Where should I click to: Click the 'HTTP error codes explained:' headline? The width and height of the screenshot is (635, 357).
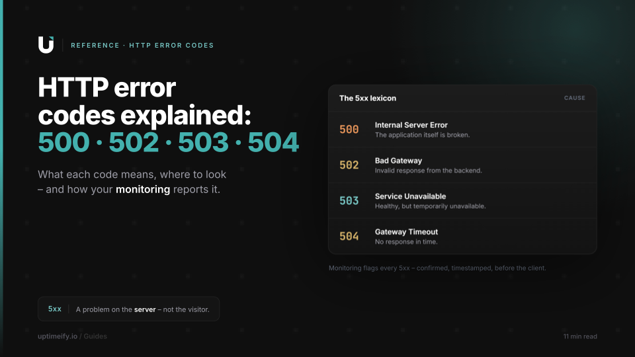tap(145, 101)
